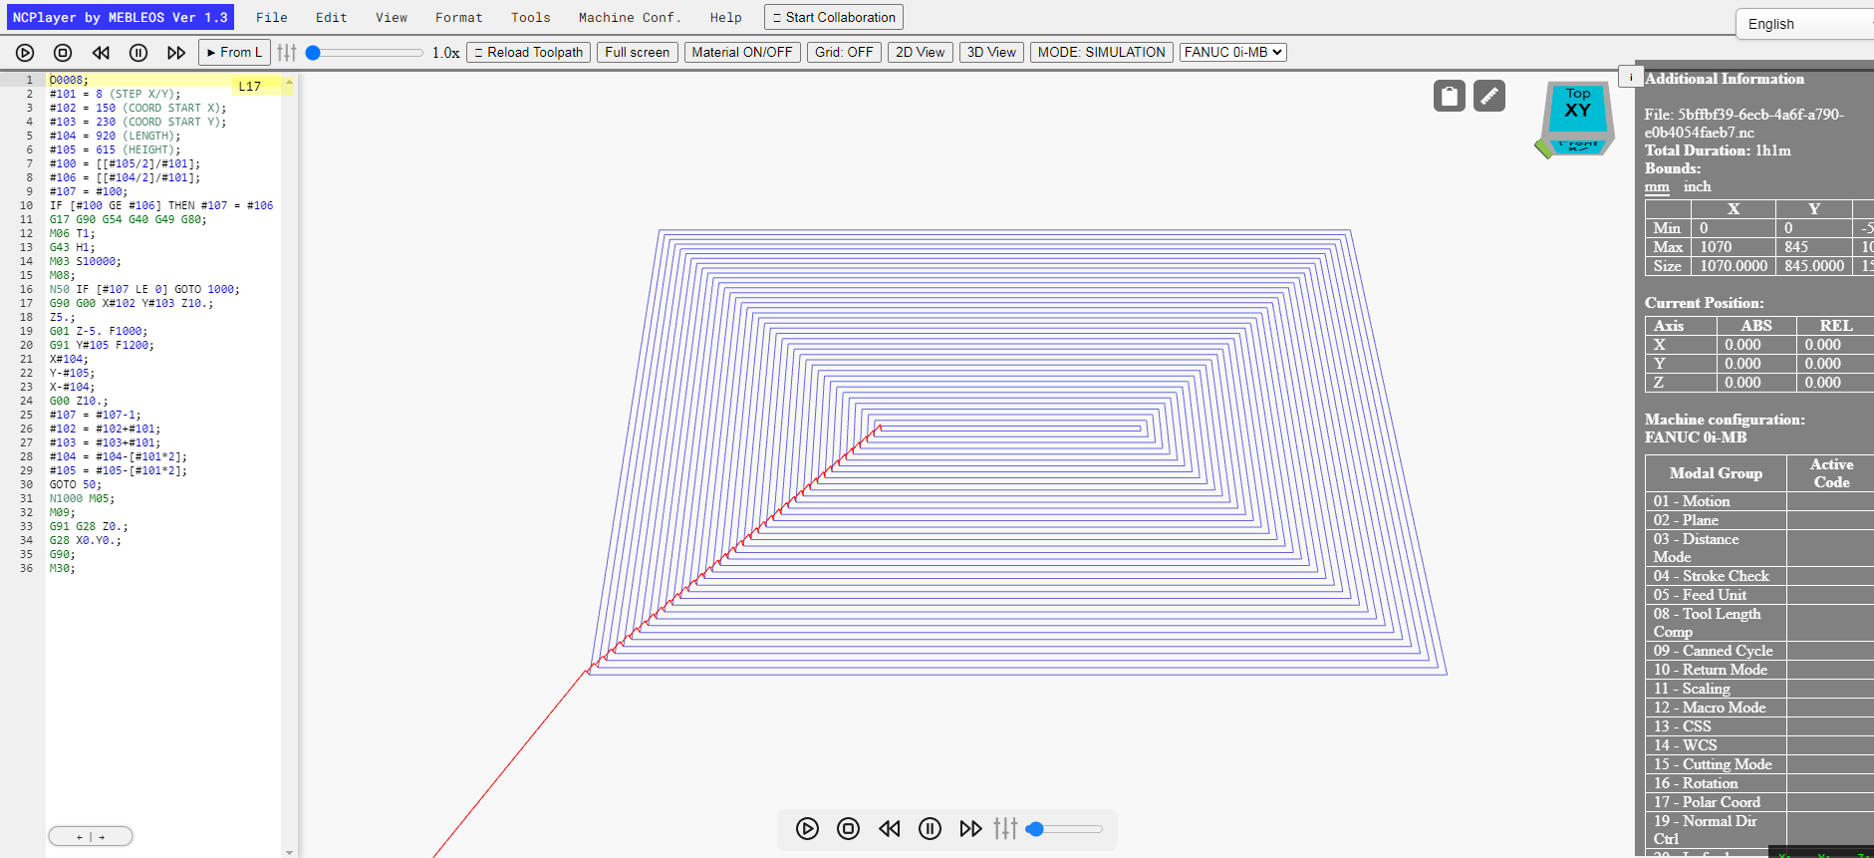Toggle the info panel 'i' button
The image size is (1874, 858).
click(1631, 77)
